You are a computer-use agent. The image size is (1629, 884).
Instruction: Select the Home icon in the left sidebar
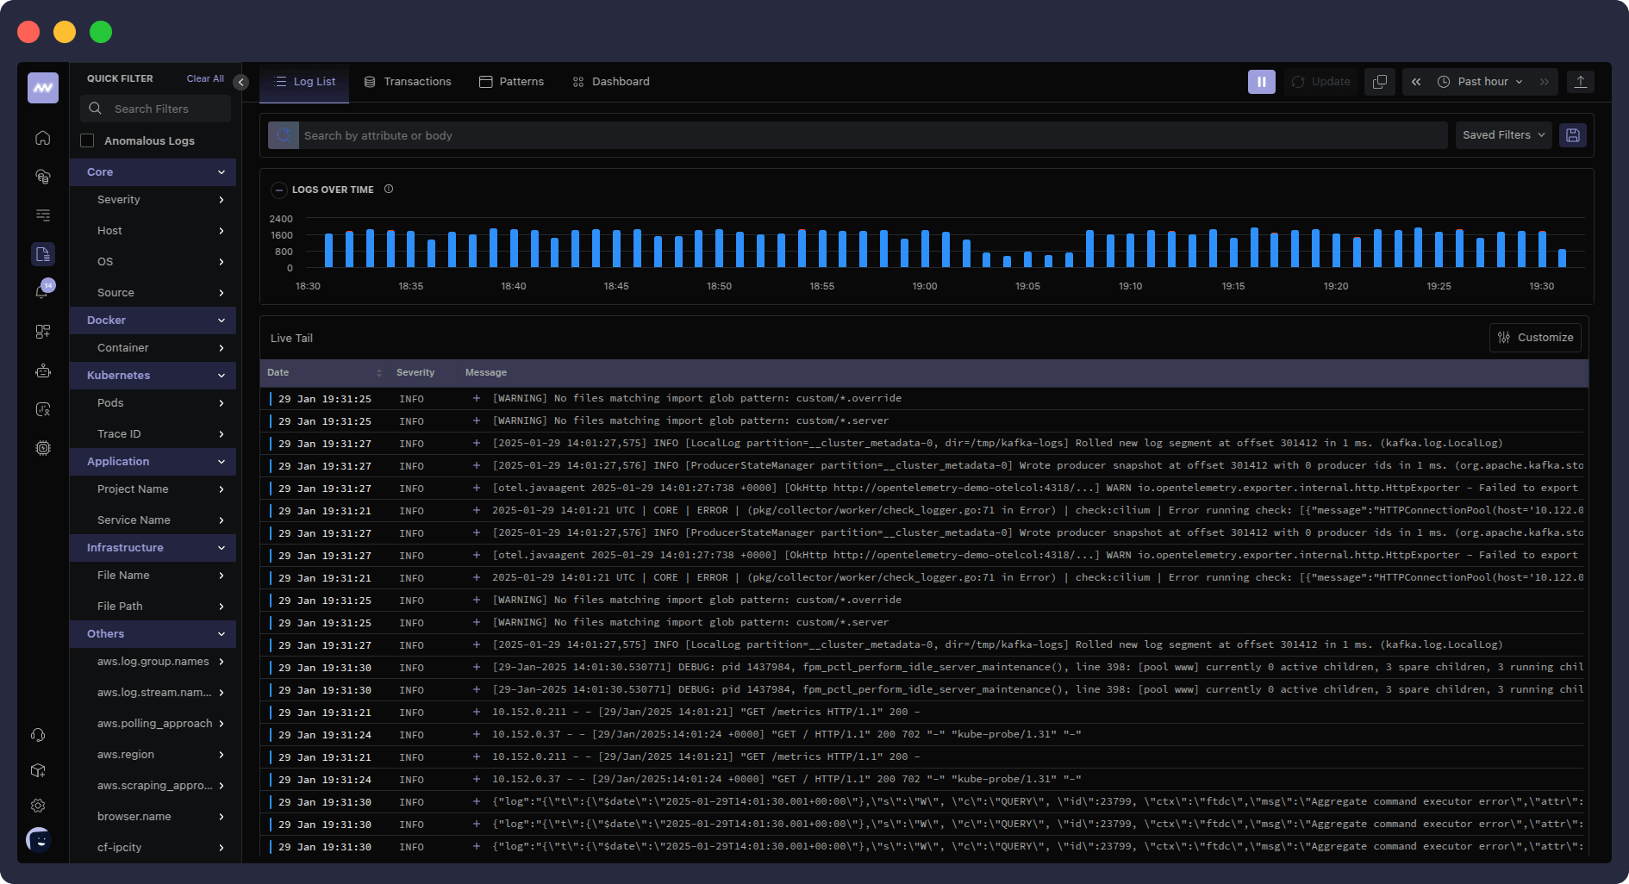42,138
